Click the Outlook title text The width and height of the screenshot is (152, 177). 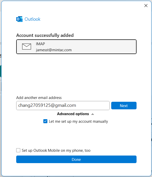point(32,19)
